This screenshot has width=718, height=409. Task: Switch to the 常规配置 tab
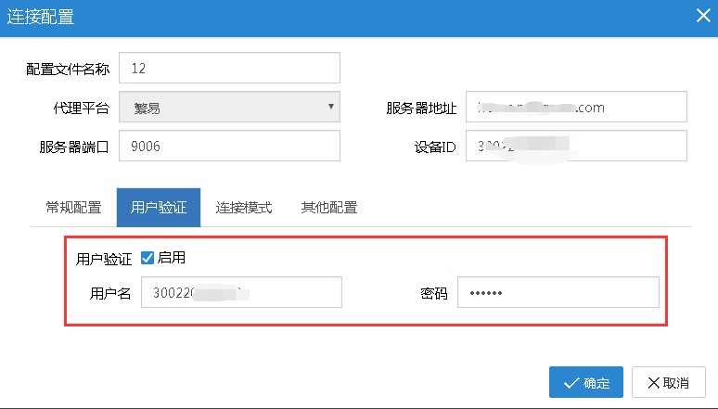(73, 207)
